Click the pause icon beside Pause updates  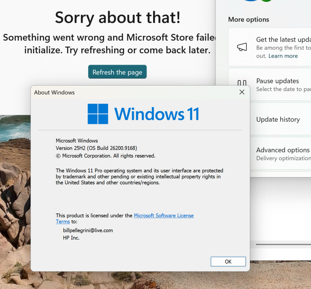click(242, 83)
